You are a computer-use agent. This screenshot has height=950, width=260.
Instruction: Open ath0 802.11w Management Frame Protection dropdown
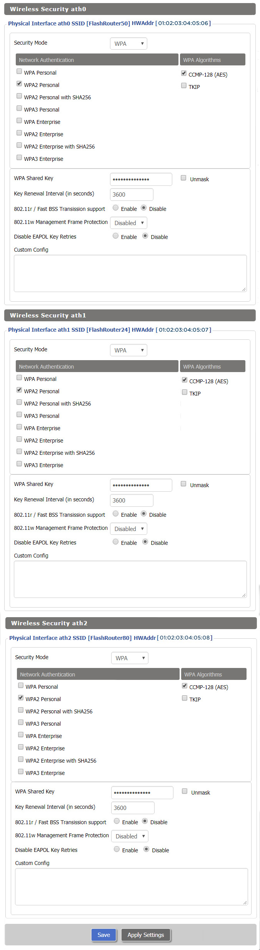(x=128, y=223)
